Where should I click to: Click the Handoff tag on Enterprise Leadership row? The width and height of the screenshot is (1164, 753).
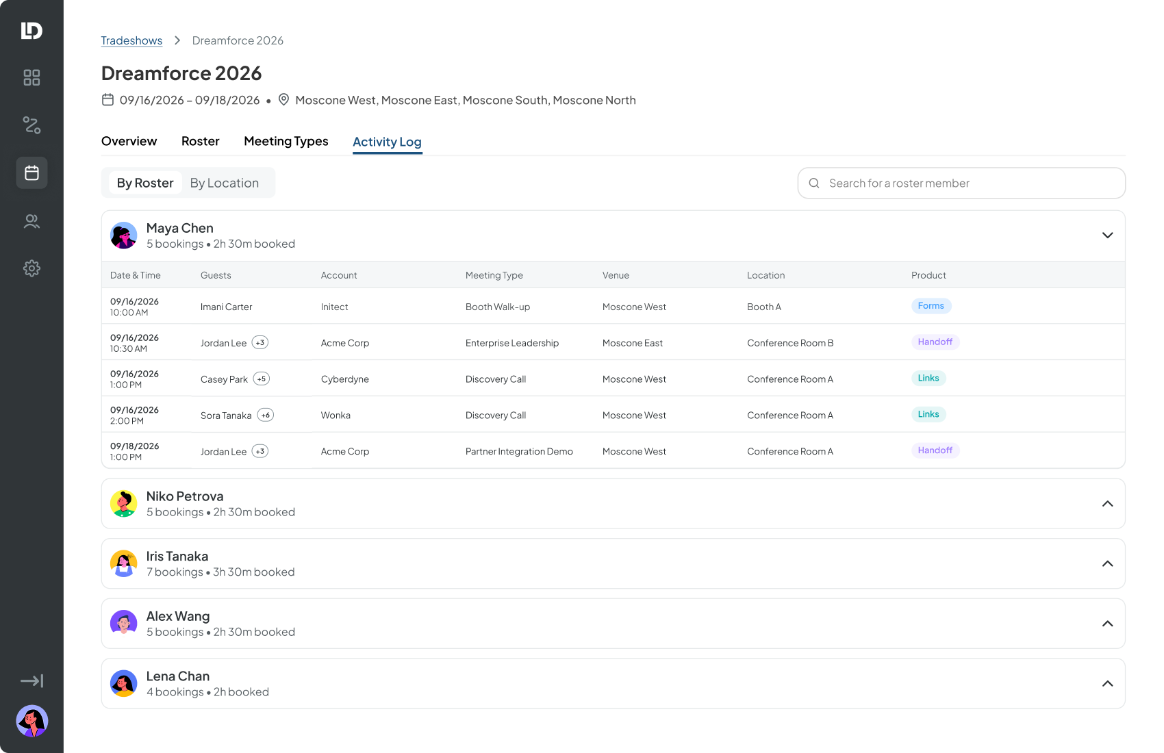[935, 342]
